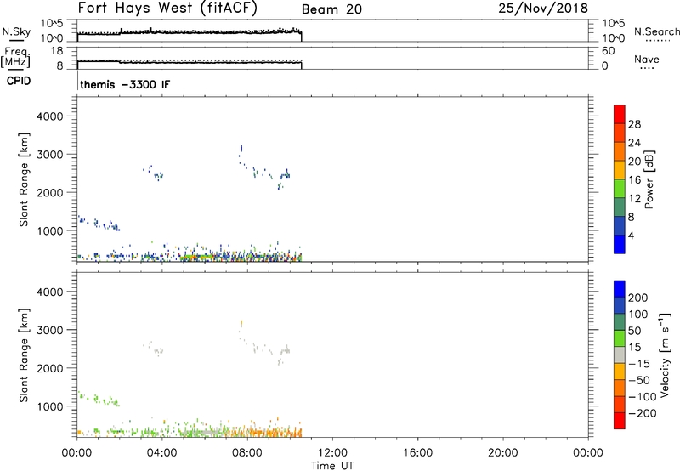
Task: Click the "Freq. [MHz]" axis label
Action: coord(15,57)
